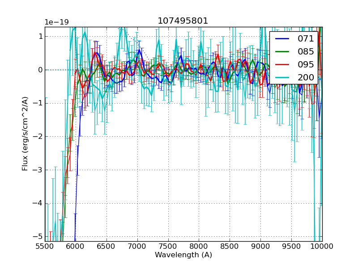Select the 200 legend label

[x=306, y=77]
